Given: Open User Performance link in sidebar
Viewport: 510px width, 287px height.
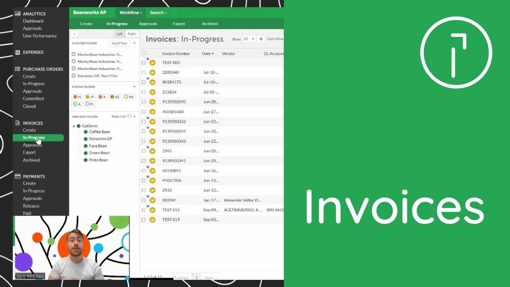Looking at the screenshot, I should 40,36.
